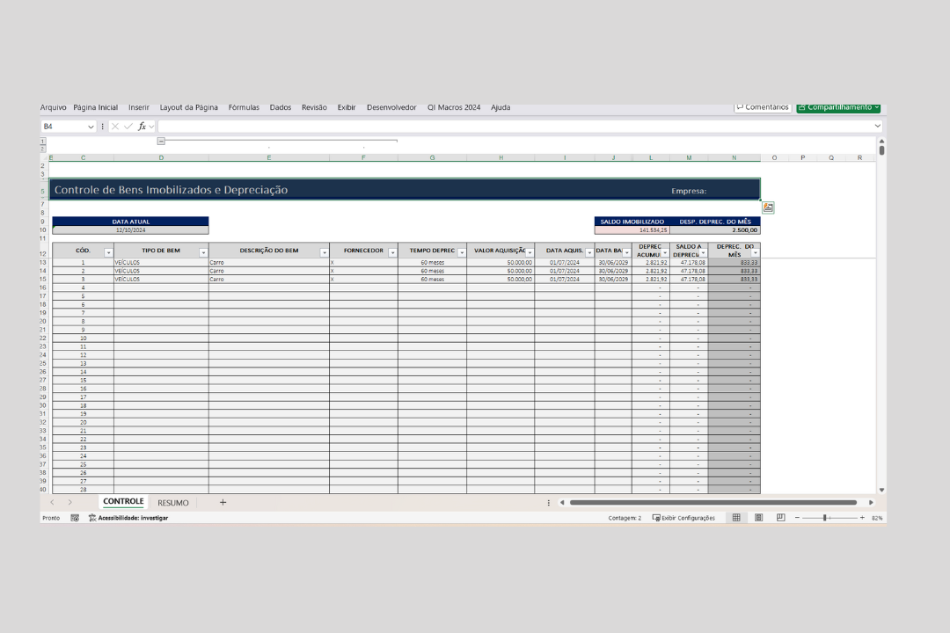Open the TIPO DE BEM filter dropdown
The height and width of the screenshot is (633, 950).
203,253
